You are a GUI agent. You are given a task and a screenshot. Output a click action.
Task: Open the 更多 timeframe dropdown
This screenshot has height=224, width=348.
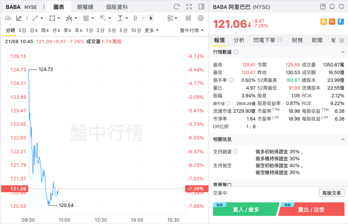pos(152,30)
